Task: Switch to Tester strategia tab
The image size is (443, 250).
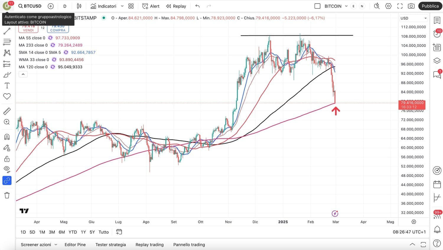Action: click(x=110, y=244)
